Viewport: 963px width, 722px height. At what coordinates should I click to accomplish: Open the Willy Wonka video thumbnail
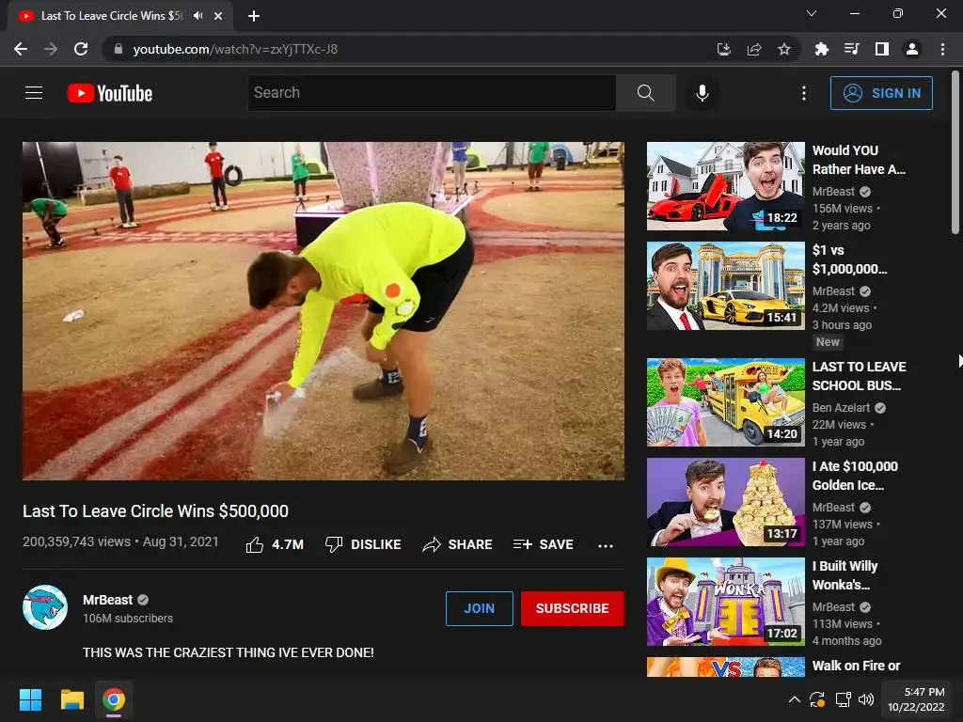pyautogui.click(x=725, y=601)
